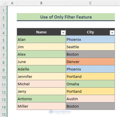Select the cell containing Jerry
The width and height of the screenshot is (120, 117).
tap(41, 91)
